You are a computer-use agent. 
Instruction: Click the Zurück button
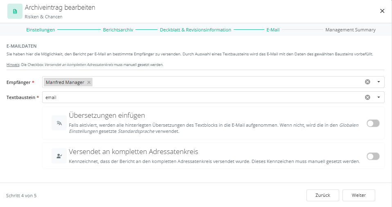coord(323,195)
